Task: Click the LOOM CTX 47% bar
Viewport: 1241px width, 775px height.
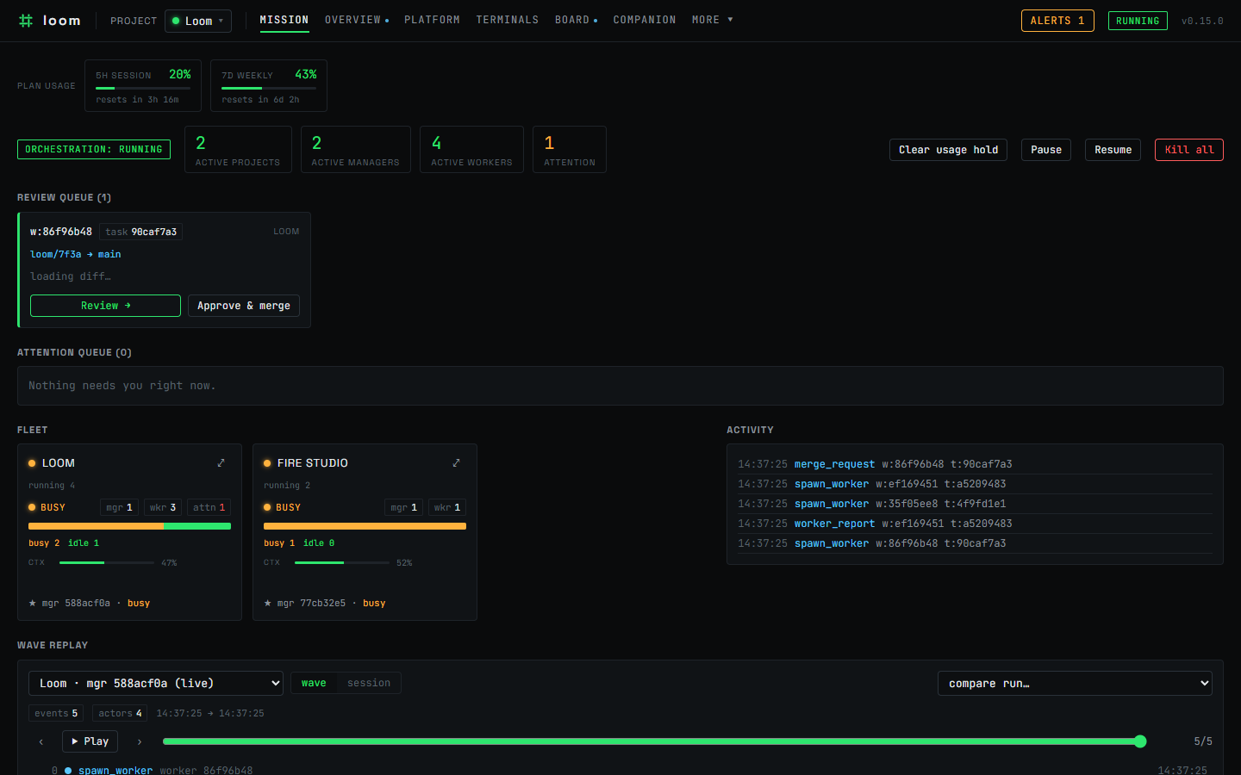Action: [107, 563]
